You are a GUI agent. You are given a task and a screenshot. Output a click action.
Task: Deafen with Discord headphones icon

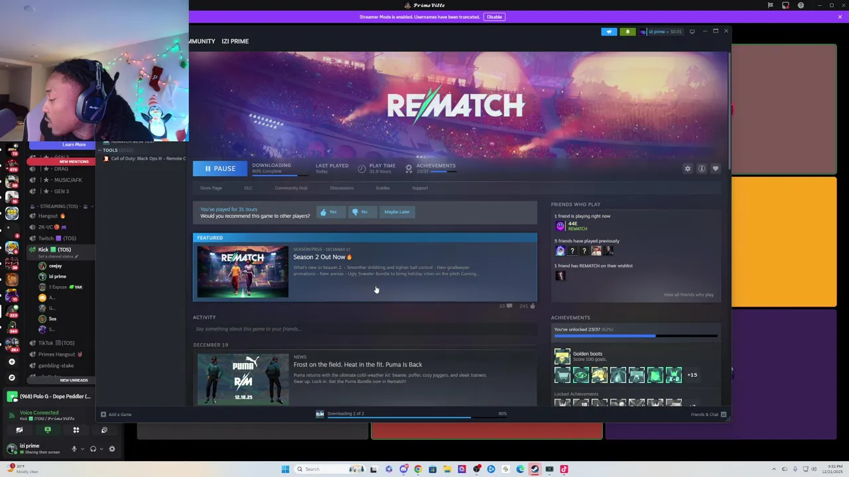[x=93, y=449]
